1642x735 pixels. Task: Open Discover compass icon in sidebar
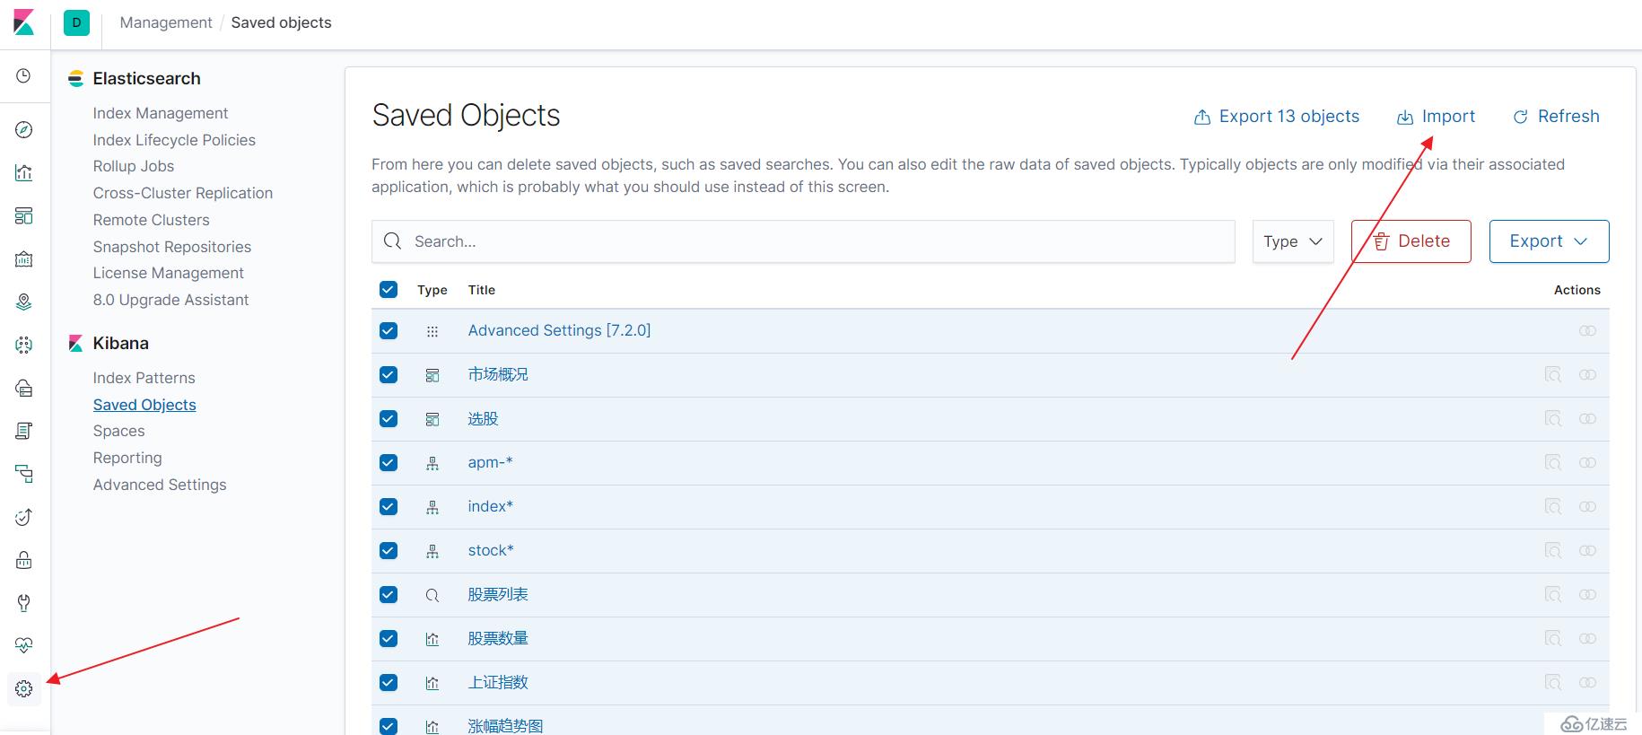coord(24,130)
